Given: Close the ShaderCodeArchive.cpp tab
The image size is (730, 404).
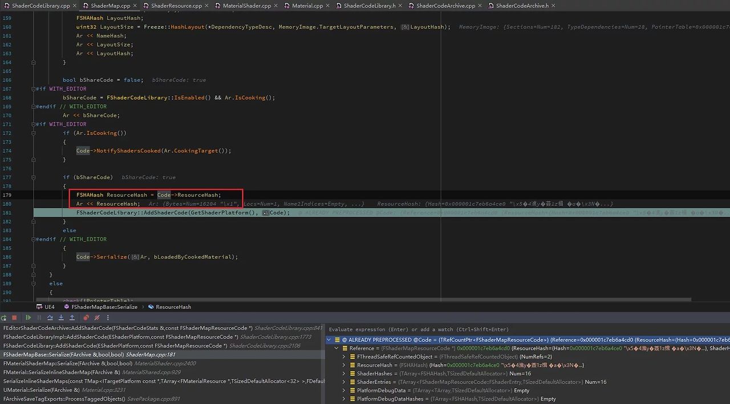Looking at the screenshot, I should [480, 6].
